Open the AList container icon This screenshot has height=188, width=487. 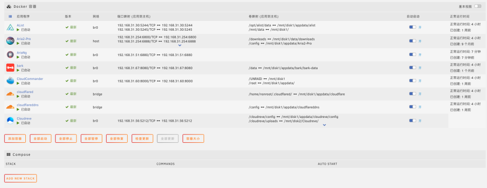[10, 27]
